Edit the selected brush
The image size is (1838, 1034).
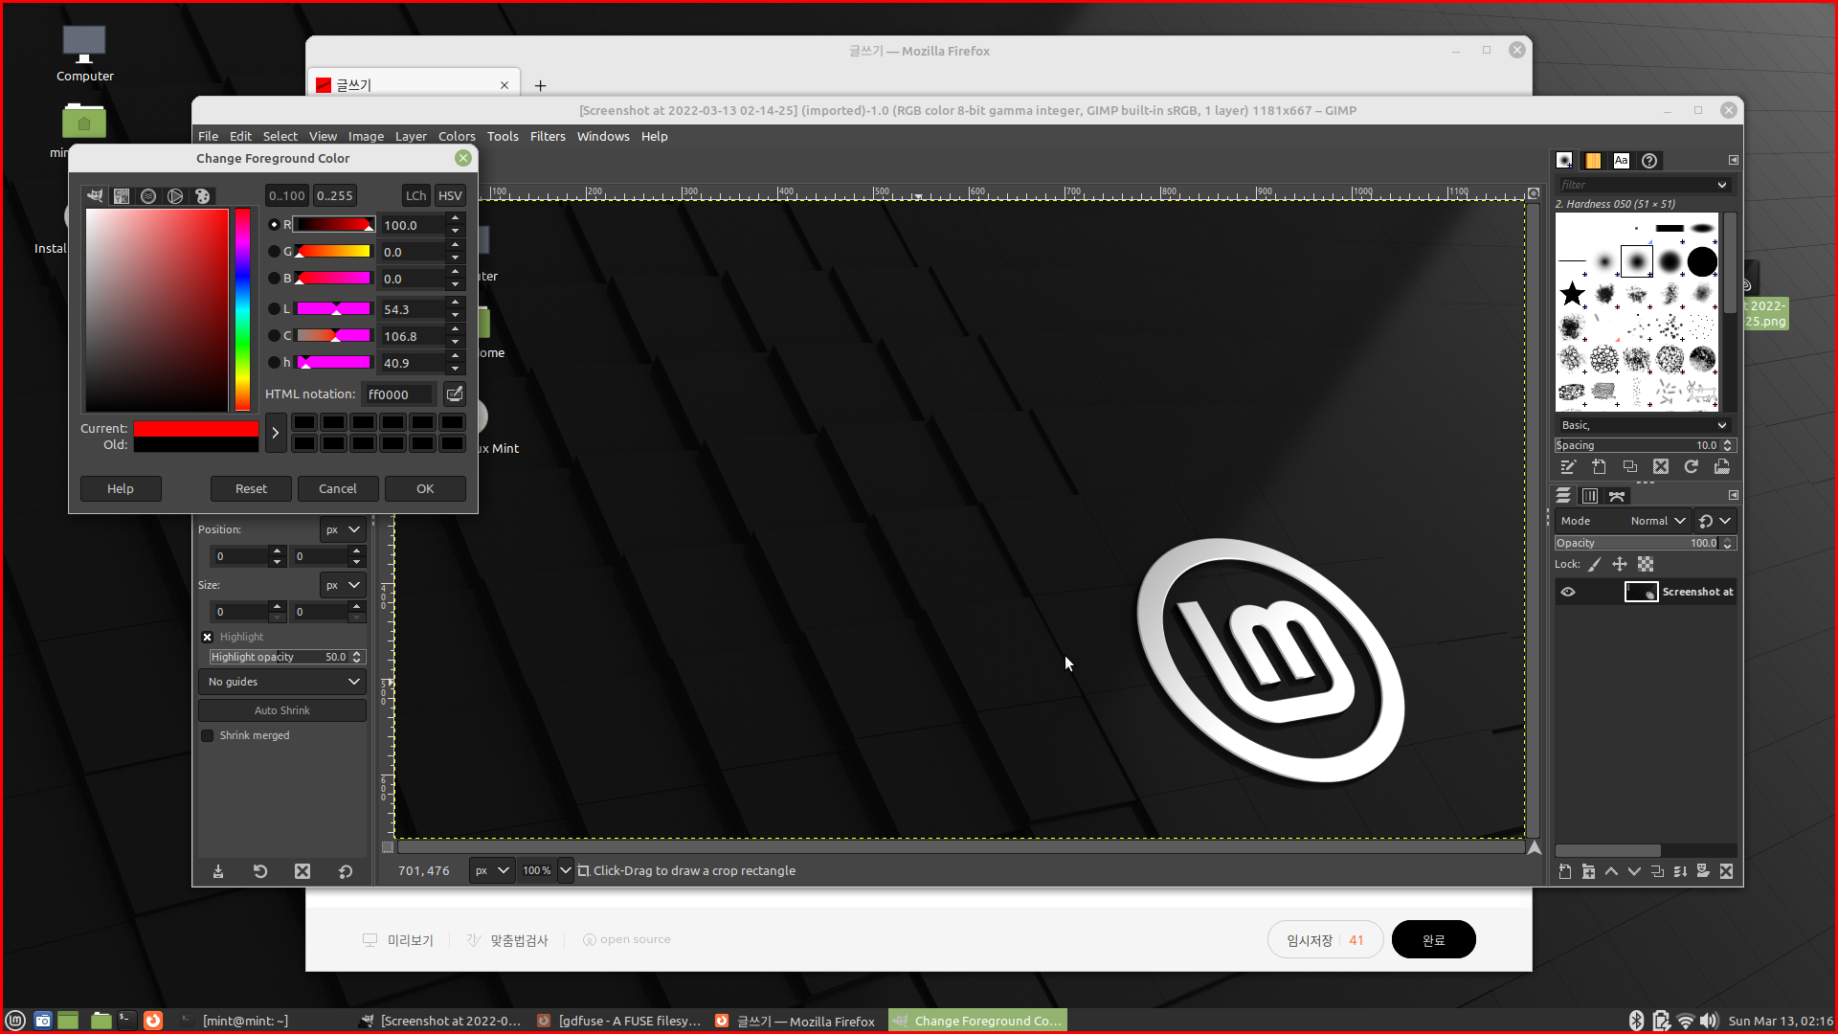1568,467
